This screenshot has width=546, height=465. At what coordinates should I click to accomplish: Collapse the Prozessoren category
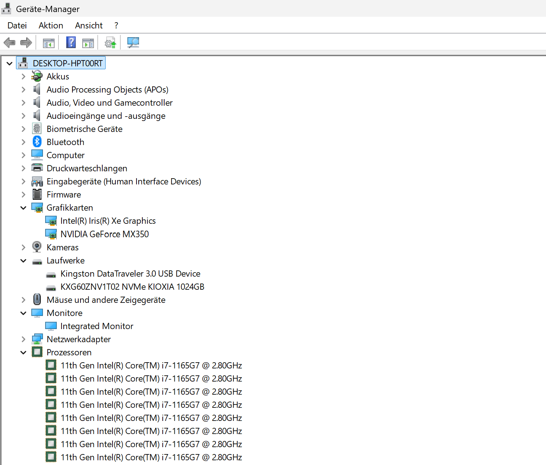click(x=23, y=352)
